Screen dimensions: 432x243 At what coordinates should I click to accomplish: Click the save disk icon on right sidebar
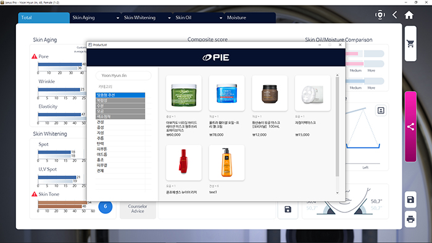410,199
